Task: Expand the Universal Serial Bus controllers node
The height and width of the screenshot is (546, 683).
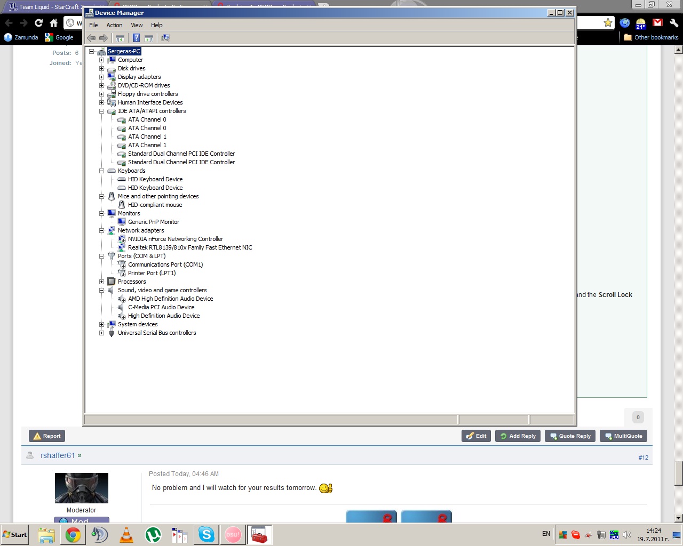Action: point(101,333)
